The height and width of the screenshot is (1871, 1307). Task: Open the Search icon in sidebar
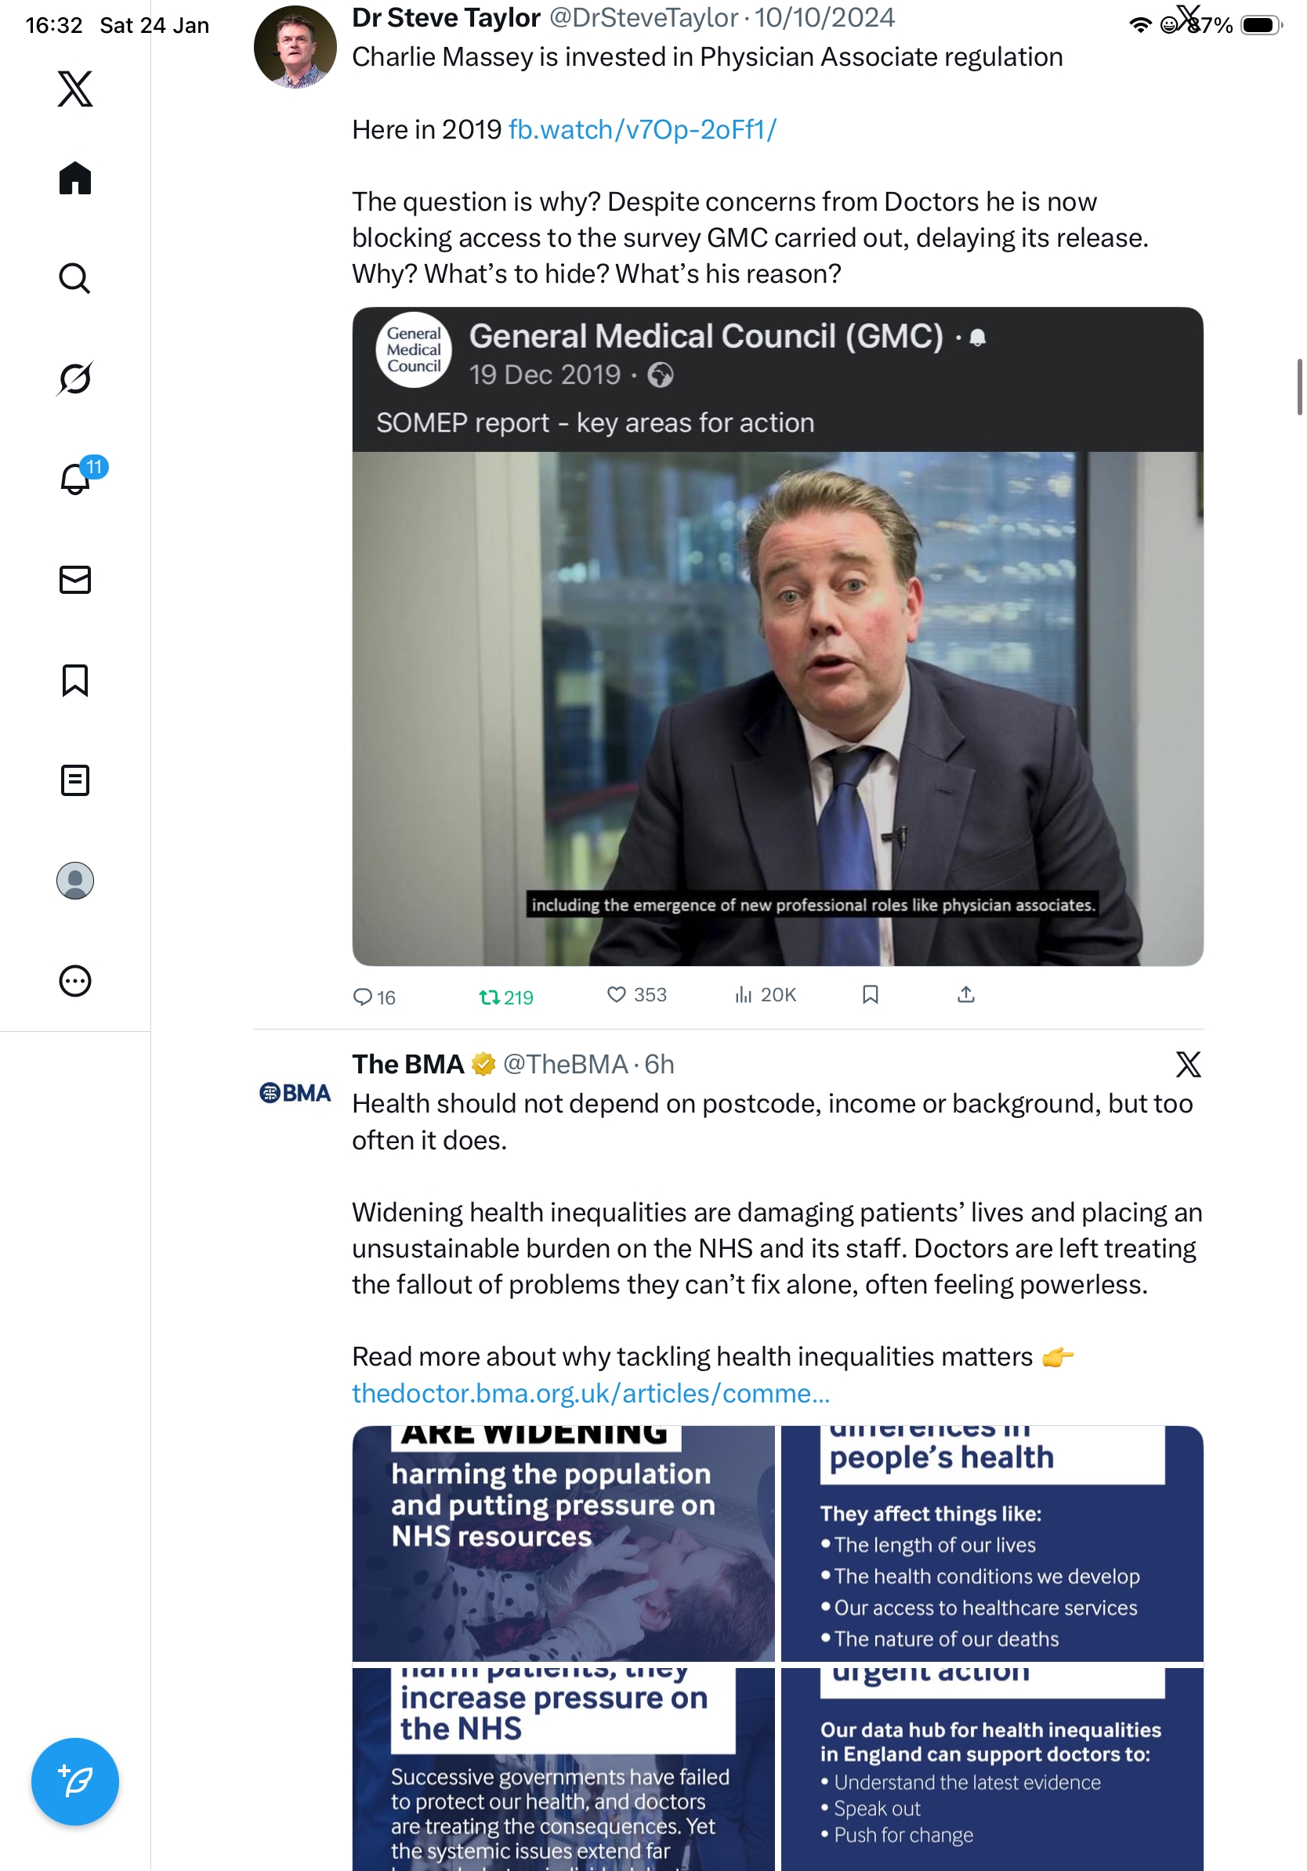[x=75, y=278]
